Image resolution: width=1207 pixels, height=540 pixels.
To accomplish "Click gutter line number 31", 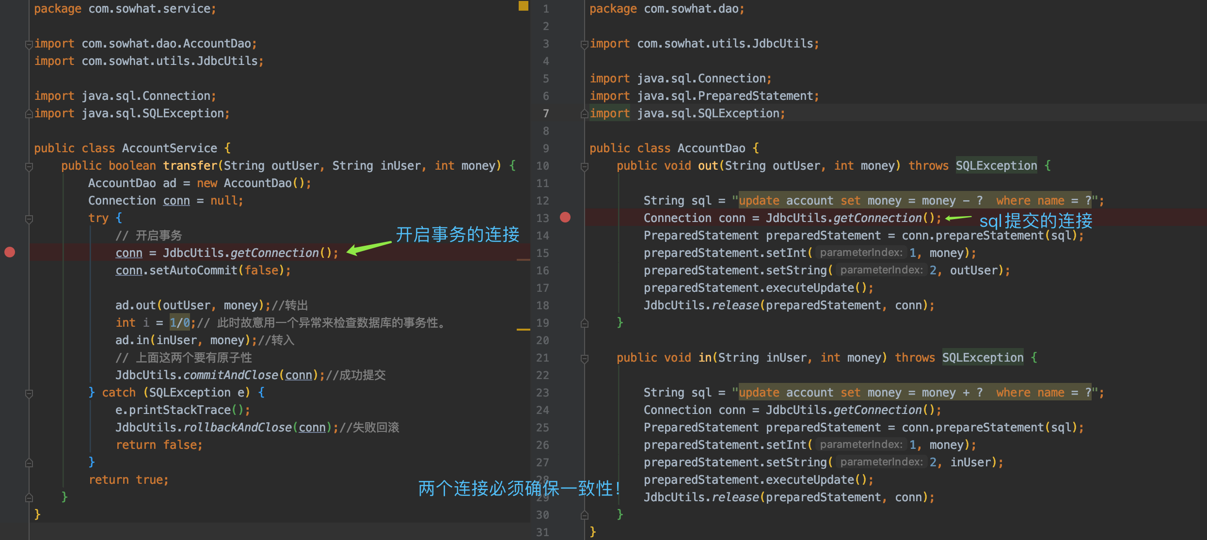I will click(543, 532).
